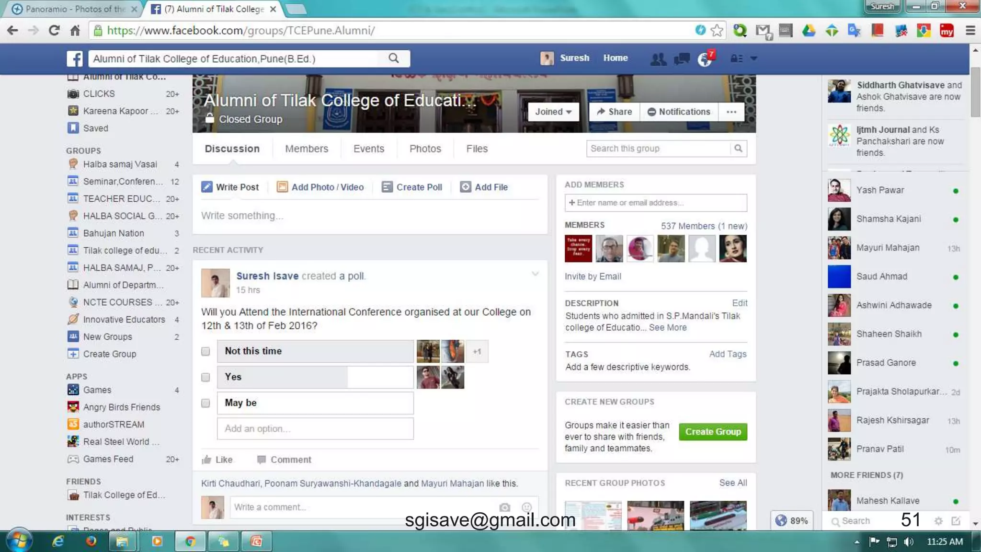Switch to Panoramio browser tab
981x552 pixels.
[x=74, y=9]
